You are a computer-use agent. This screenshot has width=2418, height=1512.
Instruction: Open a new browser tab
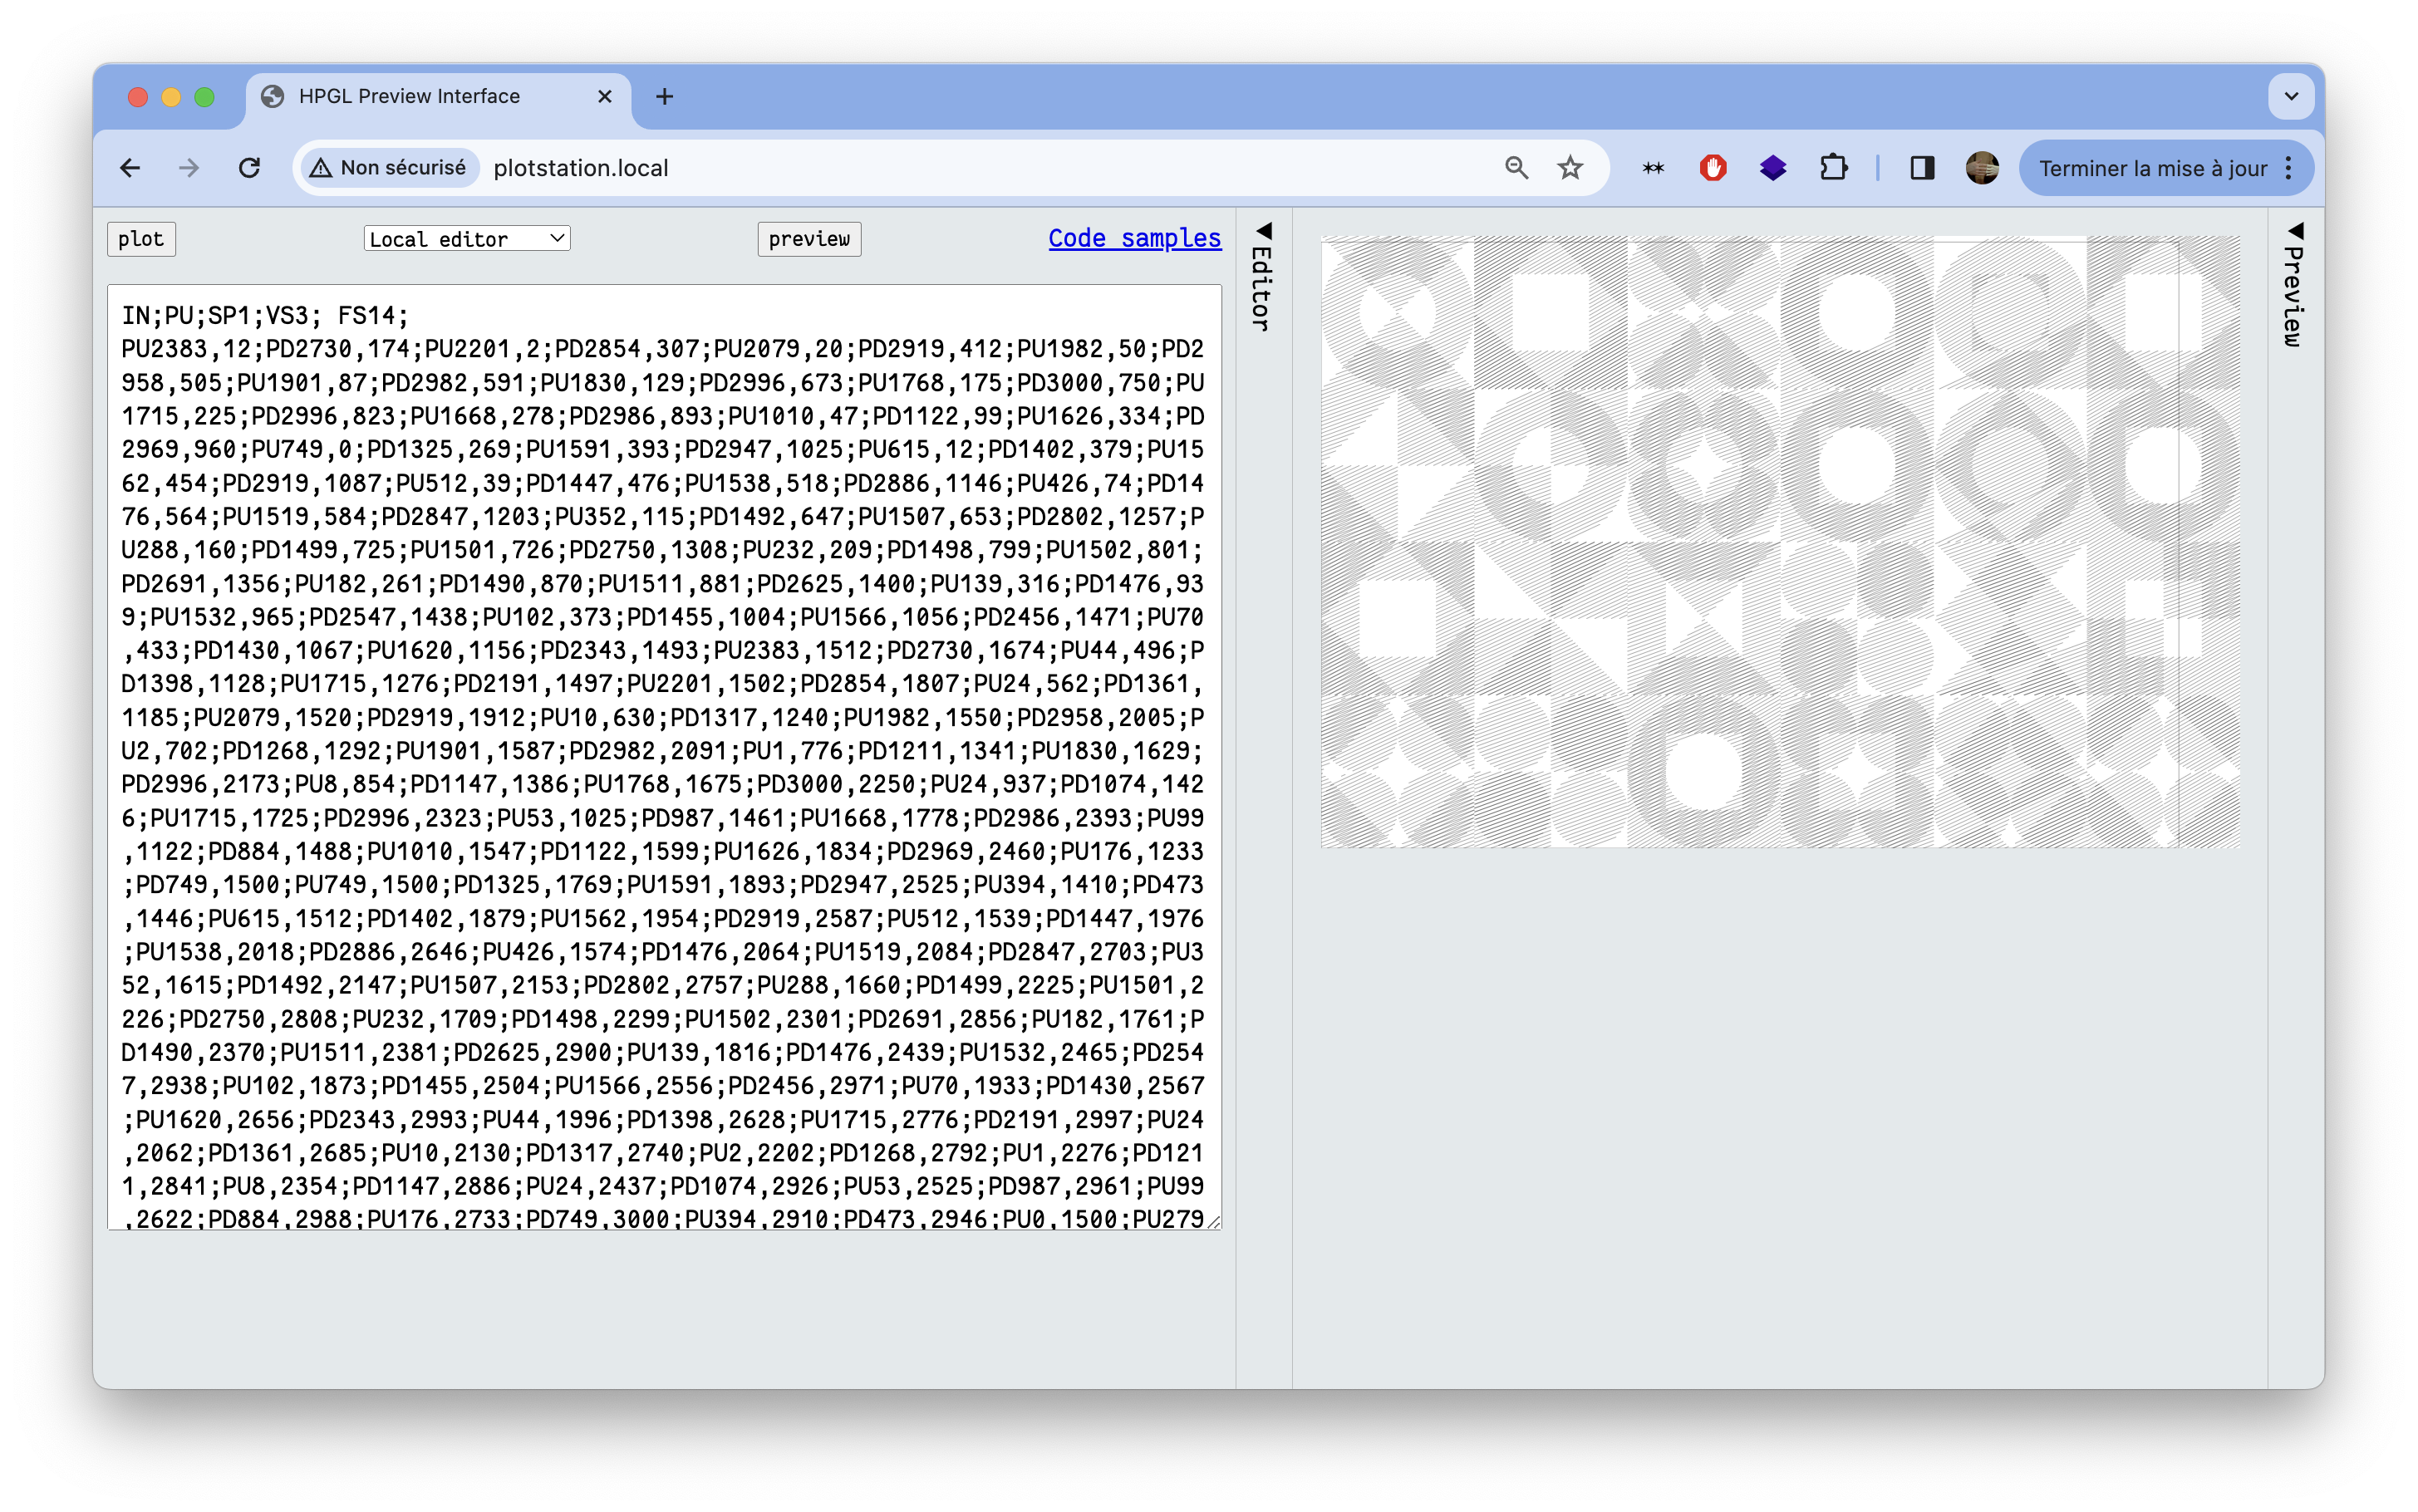coord(664,97)
